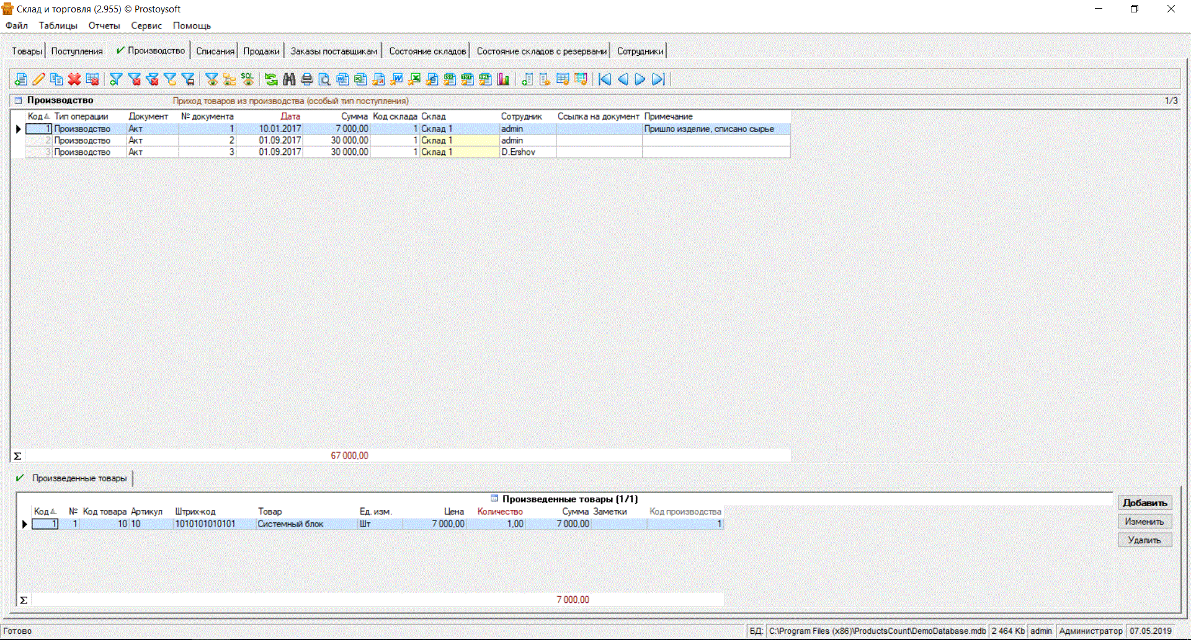Go to the first record arrow

[x=605, y=79]
